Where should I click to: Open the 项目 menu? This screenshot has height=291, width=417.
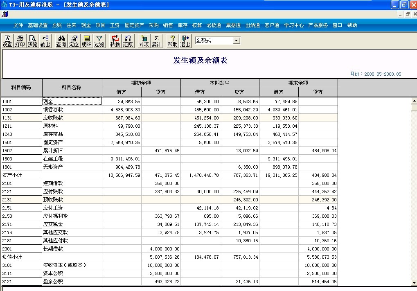pos(100,25)
